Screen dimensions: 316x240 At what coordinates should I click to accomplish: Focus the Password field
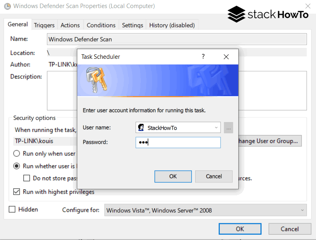(x=178, y=143)
